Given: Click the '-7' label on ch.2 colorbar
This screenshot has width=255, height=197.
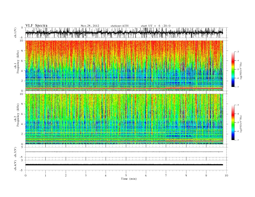Looking at the screenshot, I should point(237,140).
